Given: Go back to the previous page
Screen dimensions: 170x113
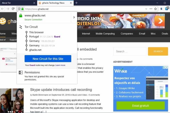Looking at the screenshot, I should point(2,9).
